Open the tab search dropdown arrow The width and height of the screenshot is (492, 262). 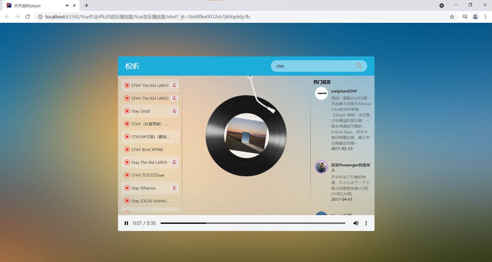pyautogui.click(x=441, y=5)
